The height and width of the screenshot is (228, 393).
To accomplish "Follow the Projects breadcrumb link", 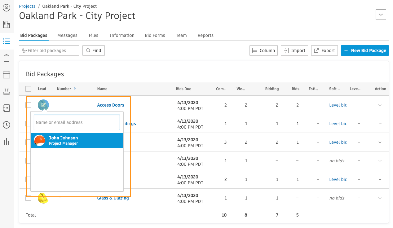I will pyautogui.click(x=27, y=6).
